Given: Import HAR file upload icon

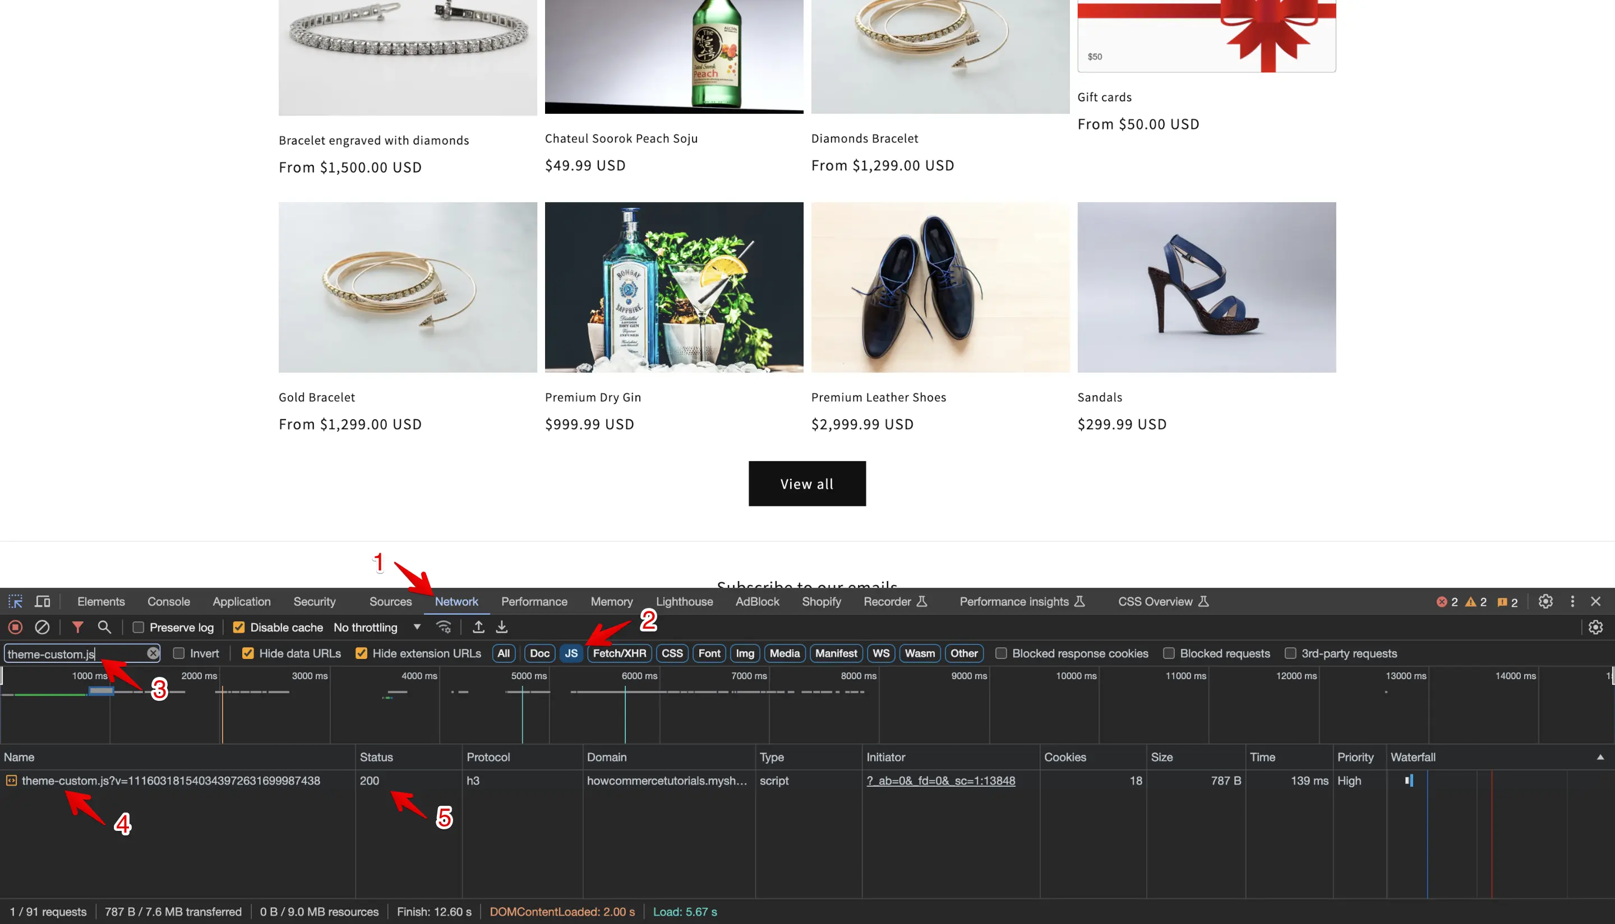Looking at the screenshot, I should point(478,627).
